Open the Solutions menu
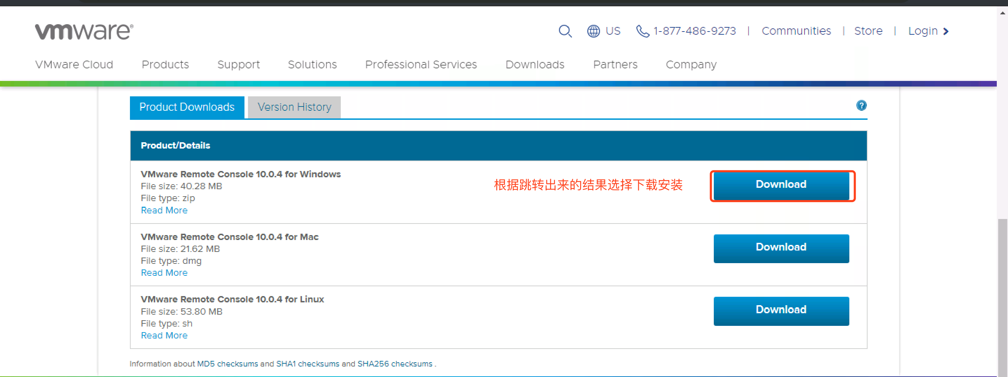Viewport: 1008px width, 377px height. pyautogui.click(x=312, y=64)
